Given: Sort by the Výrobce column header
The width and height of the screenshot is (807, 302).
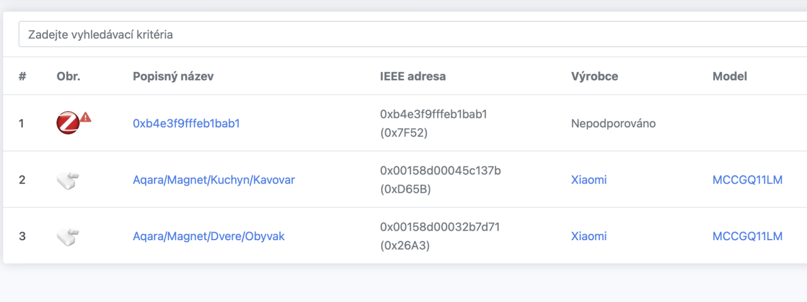Looking at the screenshot, I should pyautogui.click(x=595, y=76).
